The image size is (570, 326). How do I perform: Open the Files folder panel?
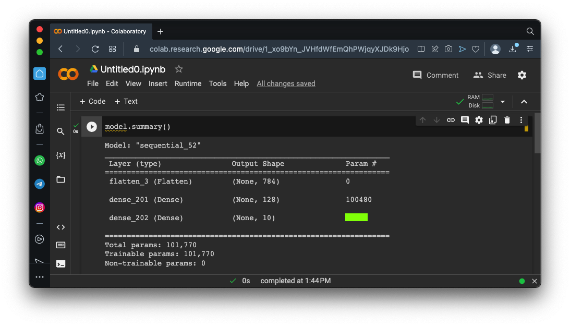point(60,179)
